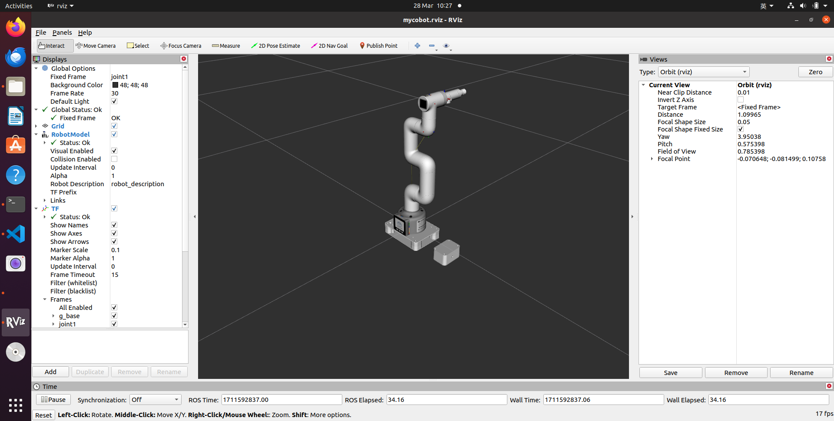This screenshot has width=834, height=421.
Task: Open the File menu
Action: (41, 33)
